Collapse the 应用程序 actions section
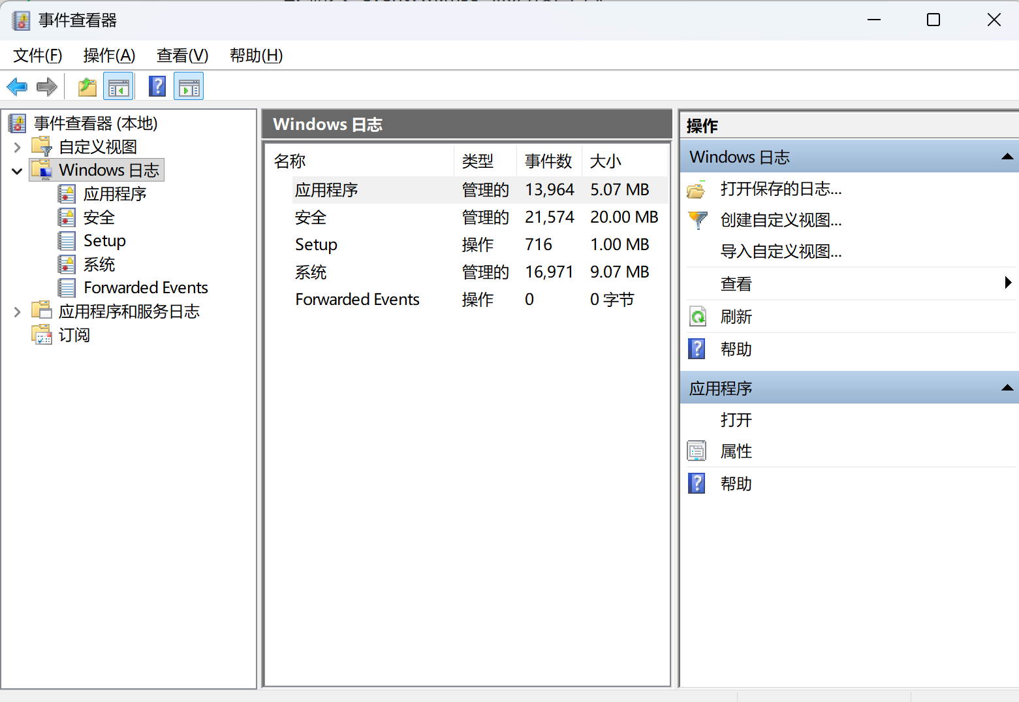This screenshot has height=702, width=1019. tap(1007, 388)
